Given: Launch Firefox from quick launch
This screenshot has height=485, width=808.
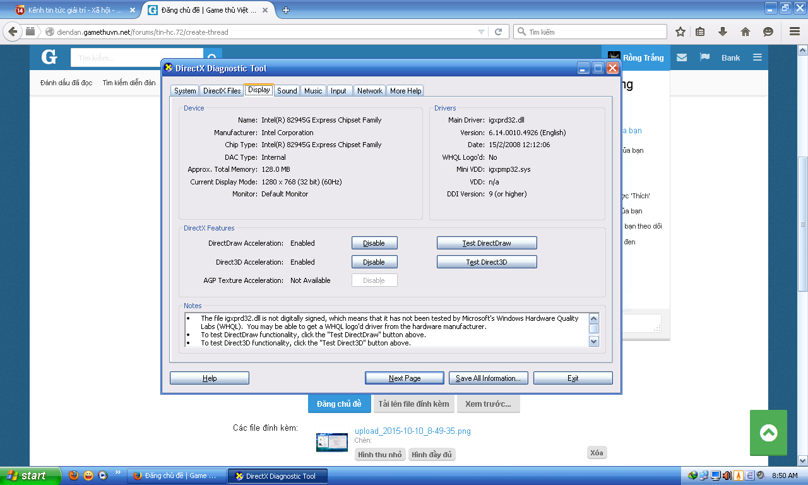Looking at the screenshot, I should point(74,476).
